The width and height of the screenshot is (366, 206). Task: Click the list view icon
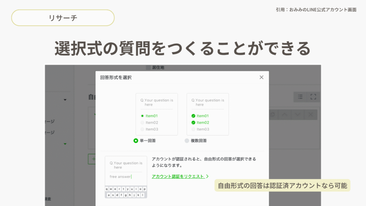click(300, 97)
